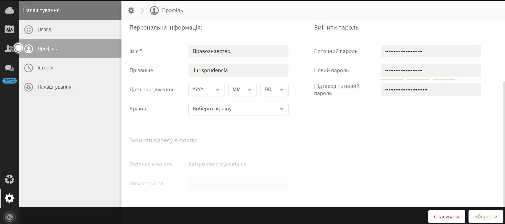This screenshot has height=224, width=505.
Task: Open the chat bubbles icon in sidebar
Action: 9,68
